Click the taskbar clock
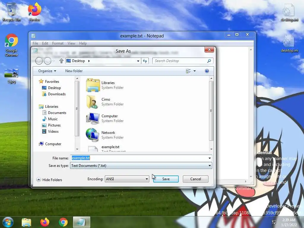The width and height of the screenshot is (304, 228). (289, 222)
